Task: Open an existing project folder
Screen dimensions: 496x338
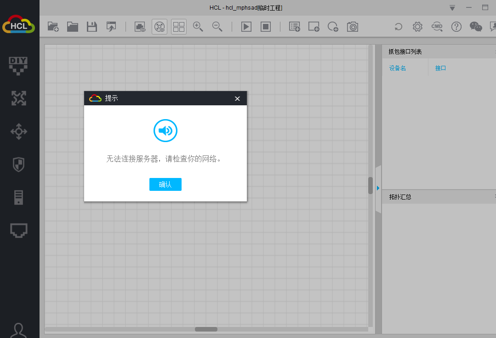Action: point(73,27)
